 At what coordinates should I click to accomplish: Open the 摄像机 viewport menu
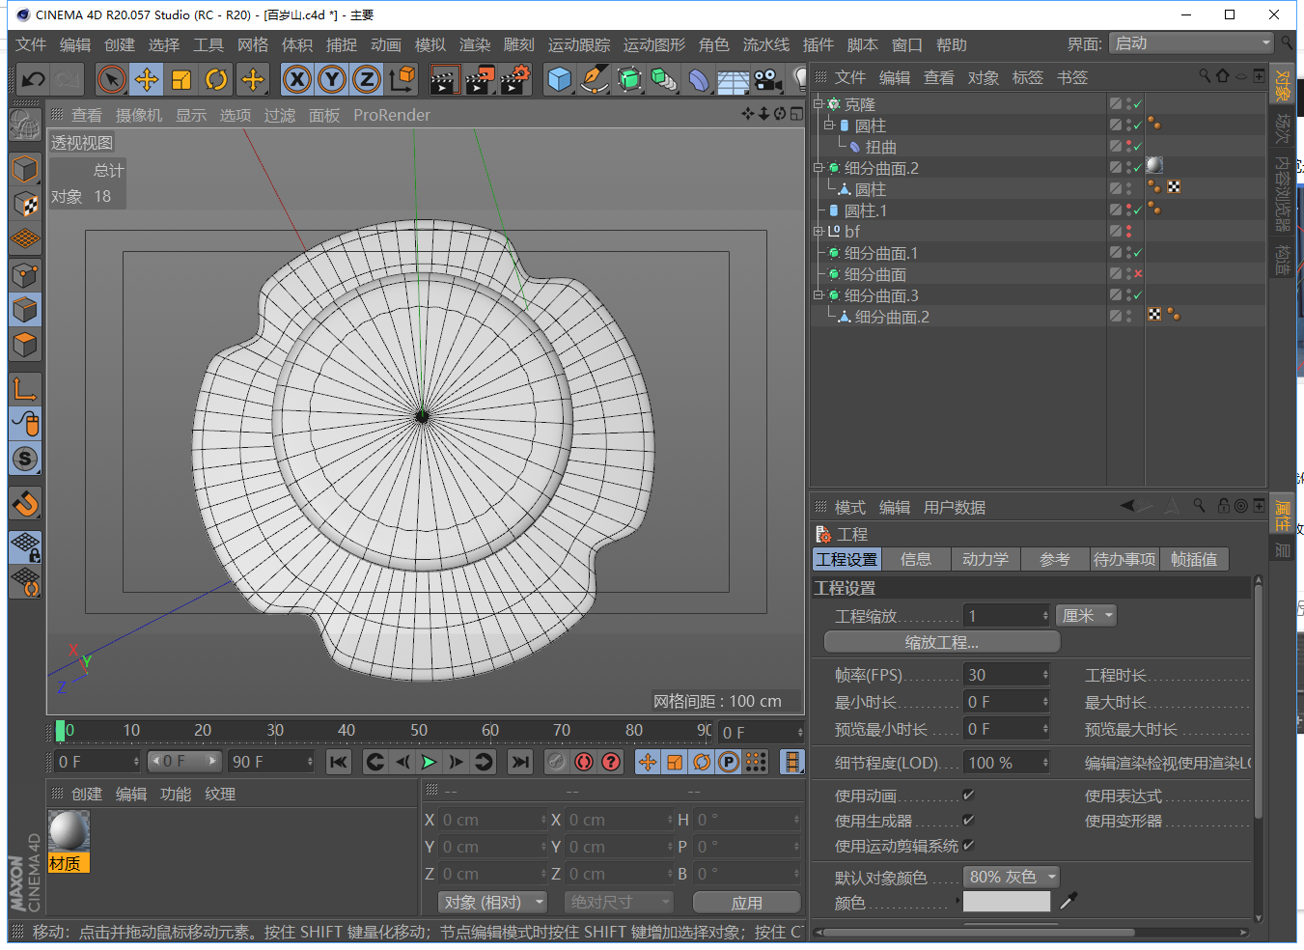click(x=139, y=115)
